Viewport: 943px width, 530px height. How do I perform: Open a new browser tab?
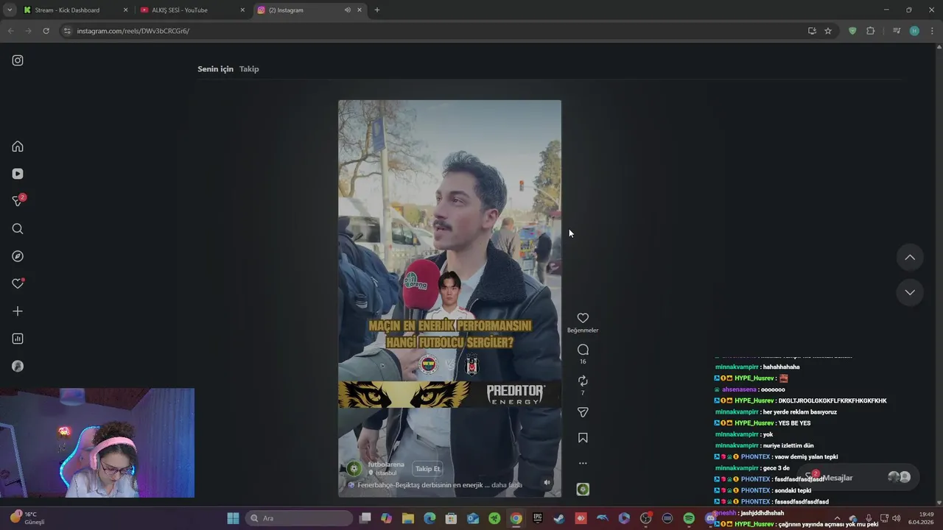click(377, 10)
